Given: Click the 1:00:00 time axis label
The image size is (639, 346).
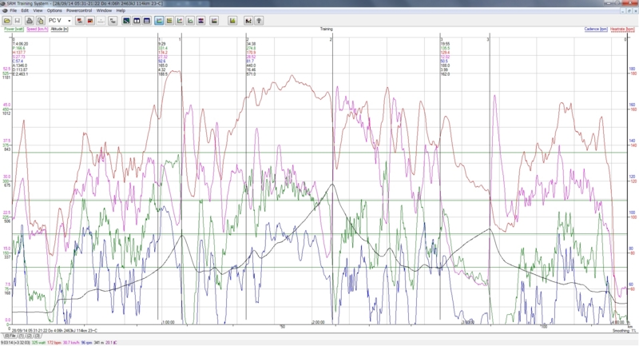Looking at the screenshot, I should (169, 322).
